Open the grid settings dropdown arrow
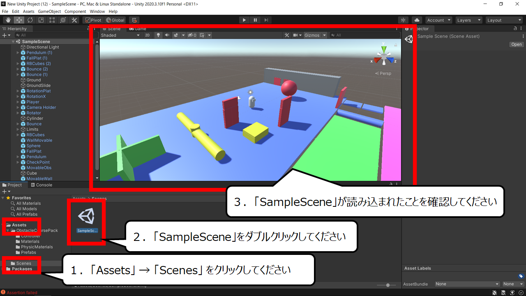The width and height of the screenshot is (526, 296). [x=209, y=35]
